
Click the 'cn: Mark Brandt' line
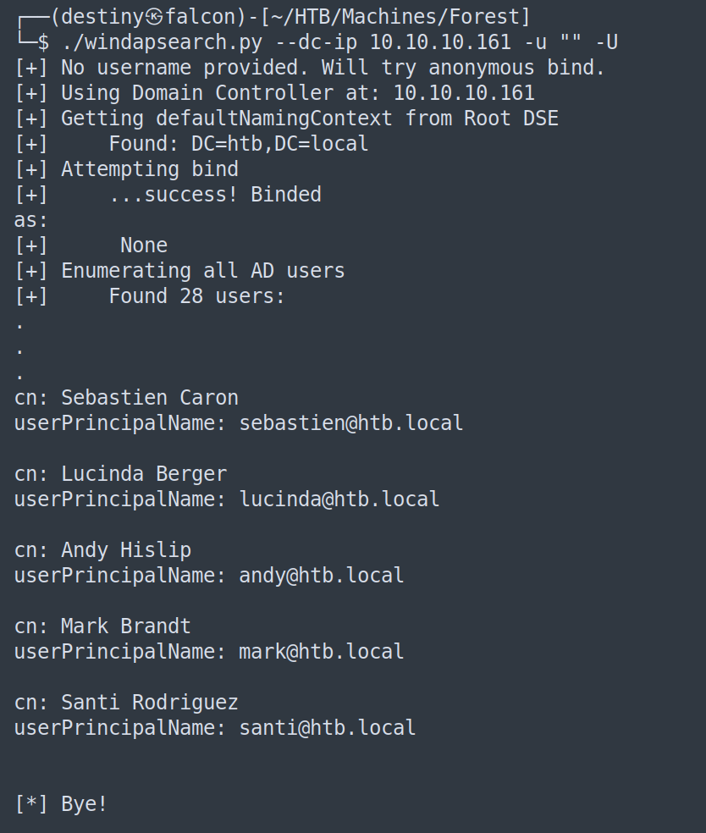coord(102,626)
